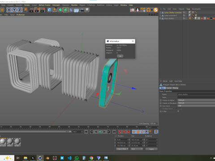
Task: Open the Visible in Renderer dropdown
Action: [196, 103]
